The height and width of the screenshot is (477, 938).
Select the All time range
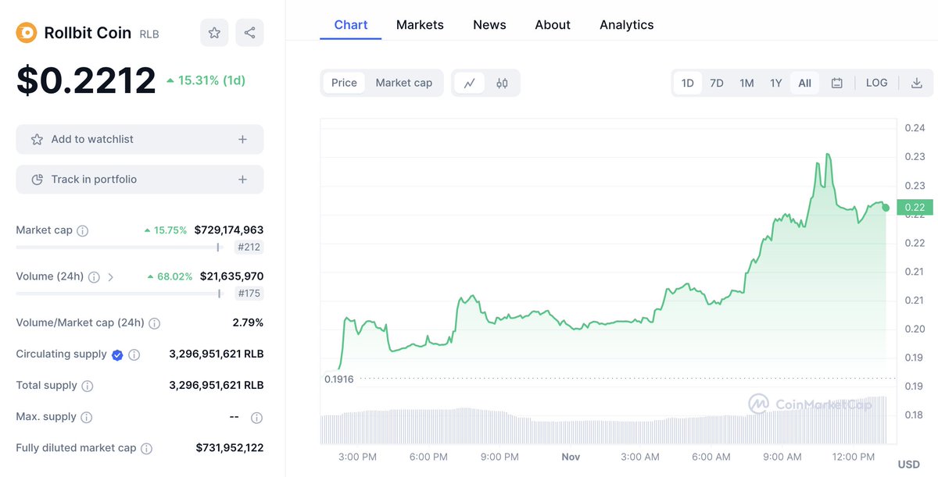[x=804, y=83]
